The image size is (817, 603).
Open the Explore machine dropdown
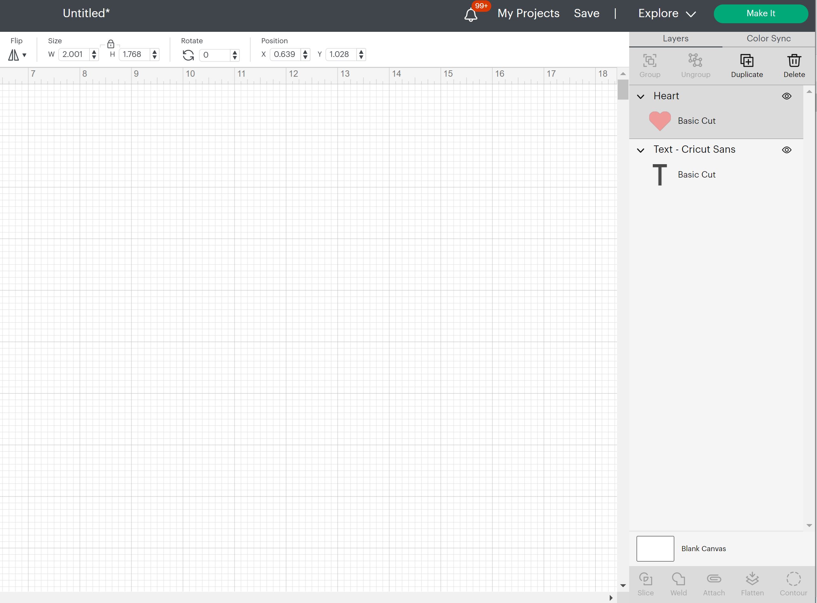(667, 13)
